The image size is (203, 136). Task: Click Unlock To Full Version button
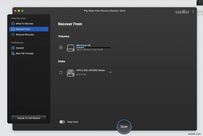[29, 118]
